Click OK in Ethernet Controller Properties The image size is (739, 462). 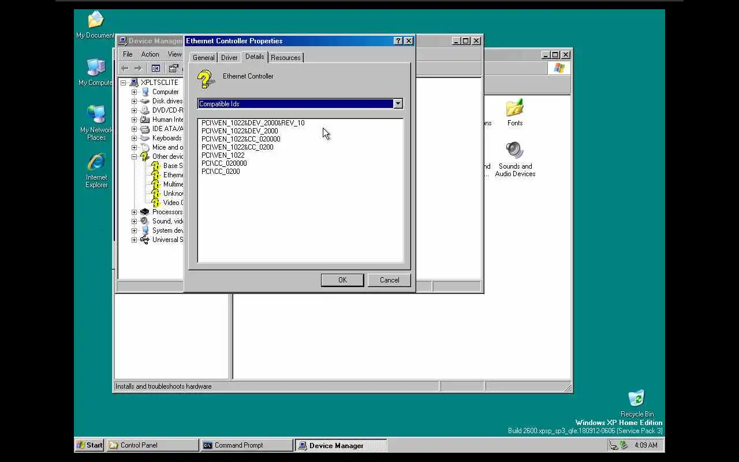[x=342, y=280]
